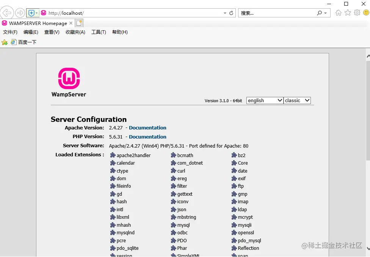Open the classic theme dropdown
The height and width of the screenshot is (257, 370).
point(297,101)
